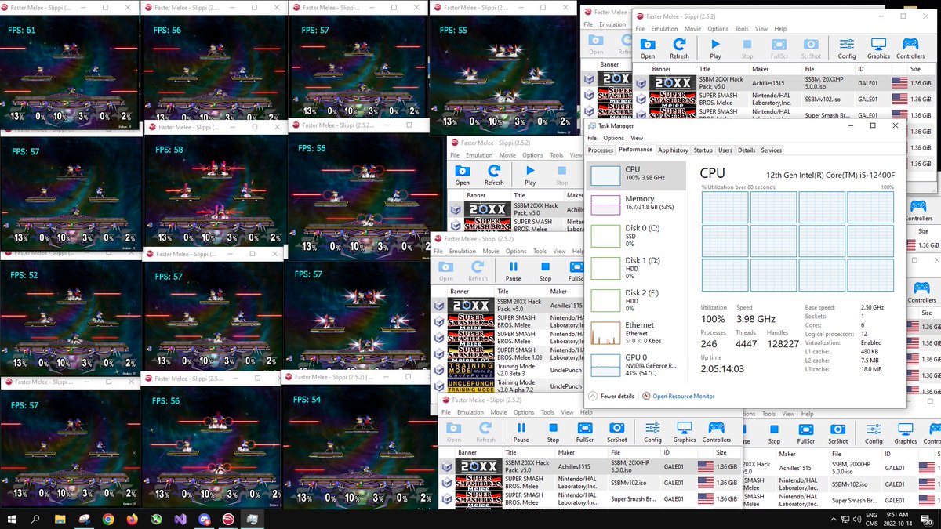Open the taskbar clock showing 9:51 AM
Image resolution: width=941 pixels, height=529 pixels.
[x=898, y=519]
